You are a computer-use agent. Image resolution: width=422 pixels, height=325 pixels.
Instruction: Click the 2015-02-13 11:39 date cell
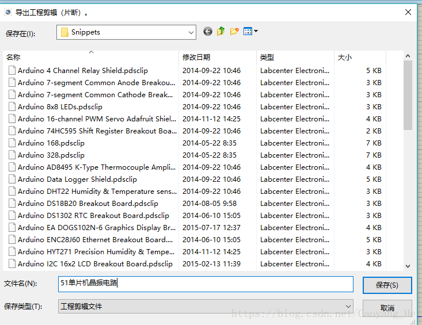coord(211,264)
